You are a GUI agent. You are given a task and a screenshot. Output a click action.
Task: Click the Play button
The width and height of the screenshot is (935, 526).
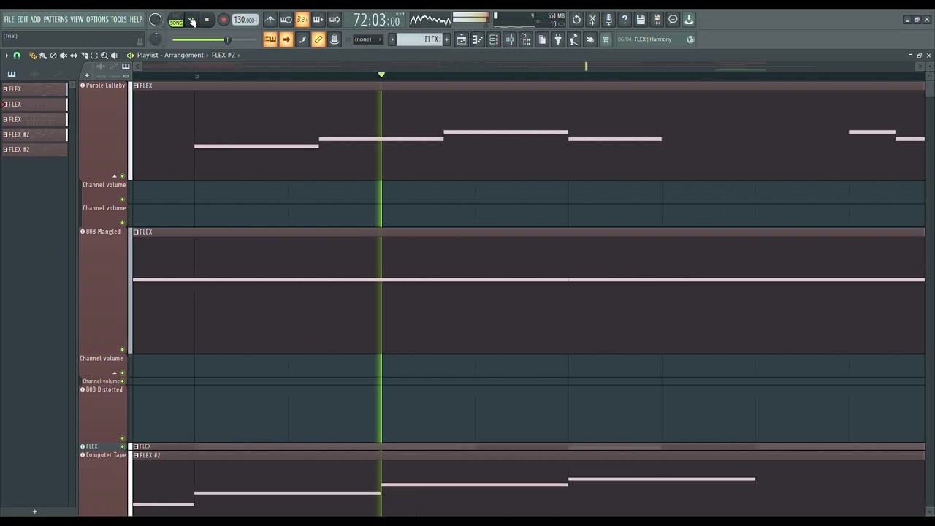click(x=192, y=20)
